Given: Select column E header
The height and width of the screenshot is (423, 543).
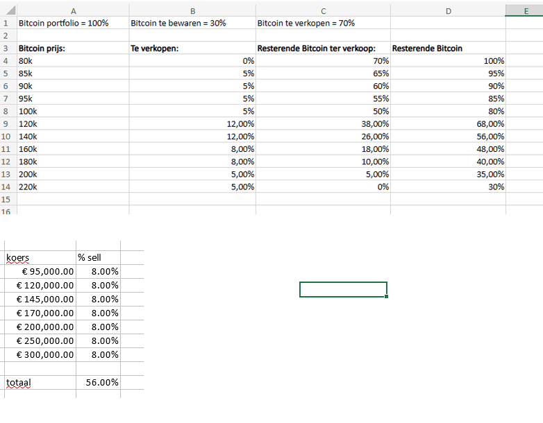Looking at the screenshot, I should [x=524, y=11].
